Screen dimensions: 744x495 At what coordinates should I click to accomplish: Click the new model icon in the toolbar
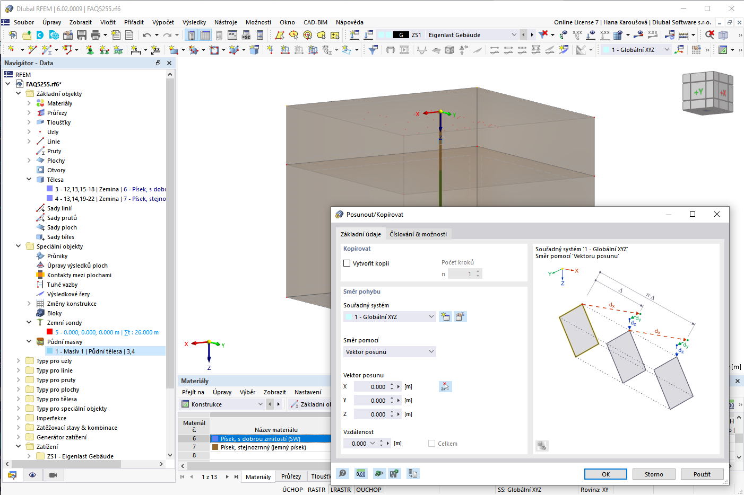[13, 35]
